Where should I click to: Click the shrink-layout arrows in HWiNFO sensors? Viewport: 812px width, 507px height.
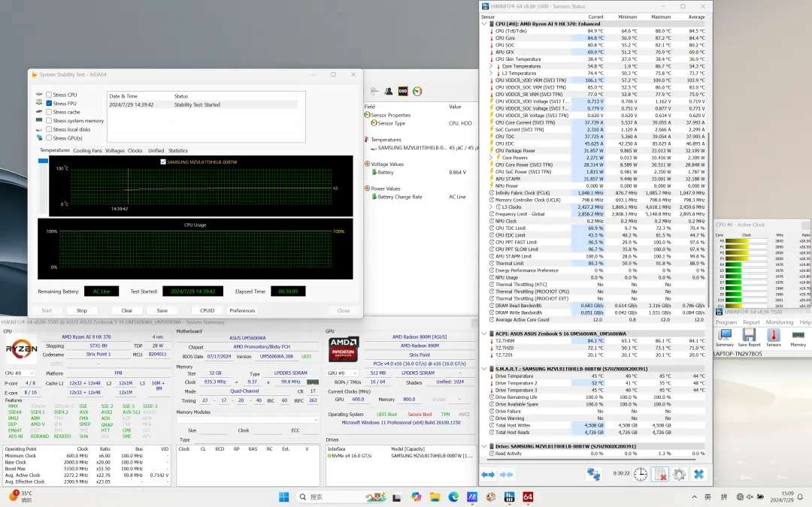(507, 474)
